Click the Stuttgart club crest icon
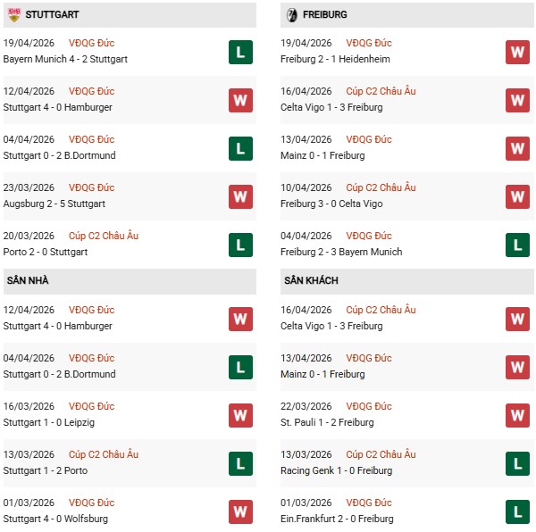Screen dimensions: 536x532 tap(13, 15)
